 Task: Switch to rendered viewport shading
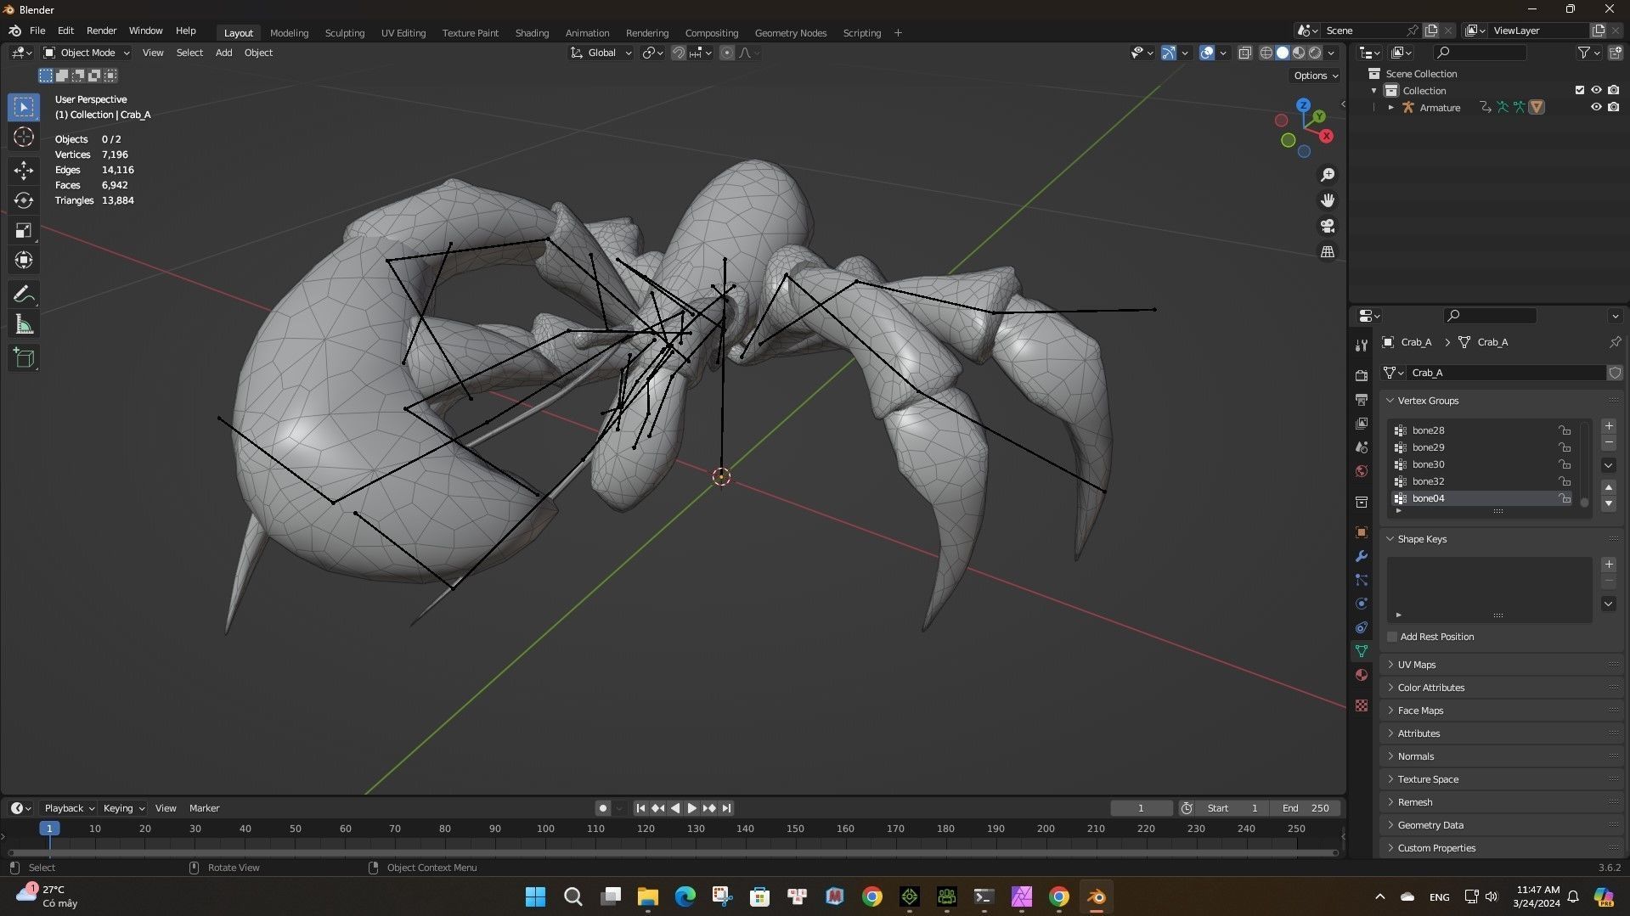[x=1315, y=53]
